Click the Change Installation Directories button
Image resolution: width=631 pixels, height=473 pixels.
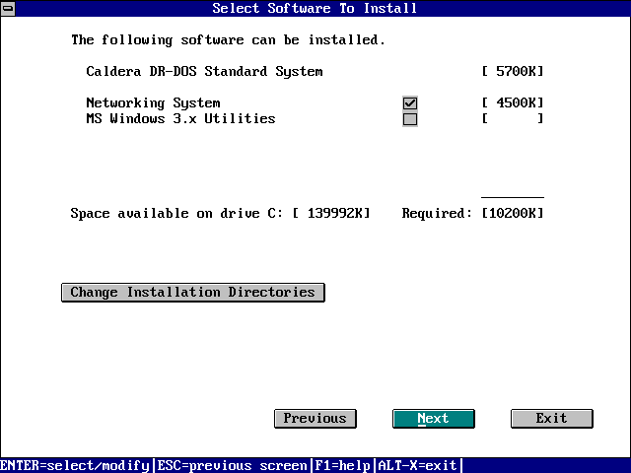pyautogui.click(x=192, y=293)
